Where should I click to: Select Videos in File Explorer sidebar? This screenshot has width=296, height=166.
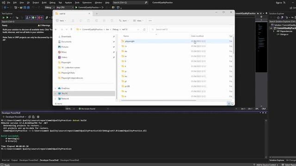[x=64, y=57]
